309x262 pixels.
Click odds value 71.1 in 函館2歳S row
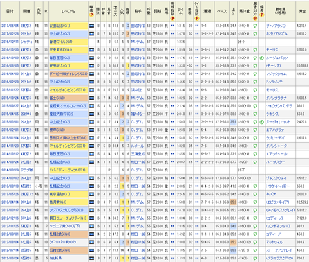point(115,250)
